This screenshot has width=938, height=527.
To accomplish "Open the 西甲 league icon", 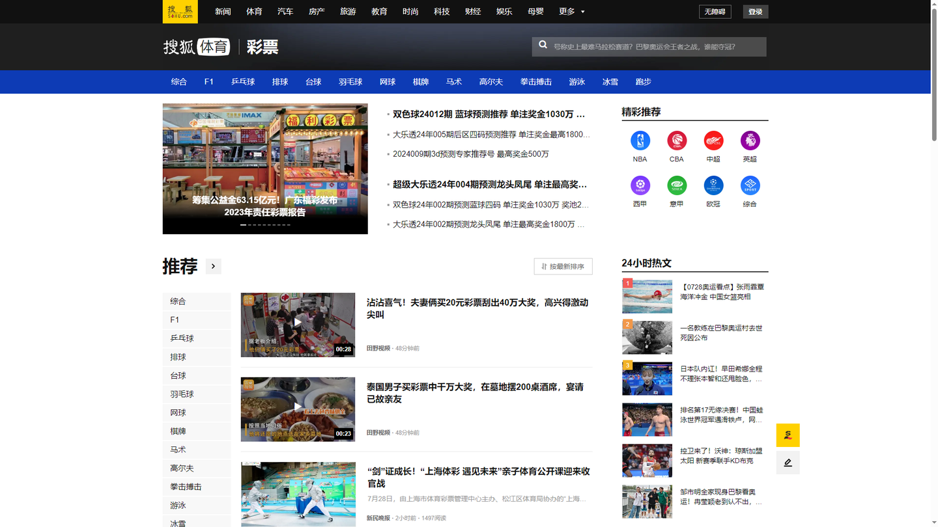I will tap(640, 185).
